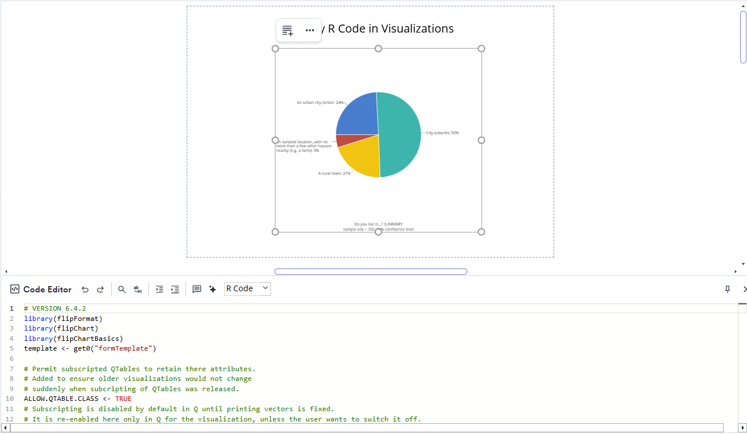The height and width of the screenshot is (434, 747).
Task: Click line number 10 in the editor
Action: (11, 399)
